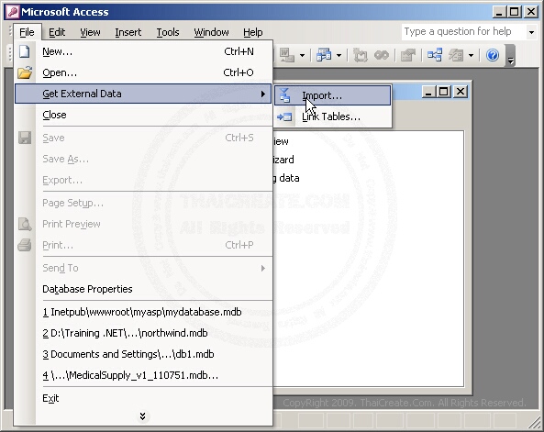Open the Help menu

pos(252,32)
